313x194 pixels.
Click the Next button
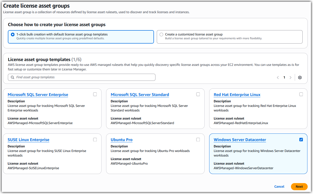click(299, 186)
